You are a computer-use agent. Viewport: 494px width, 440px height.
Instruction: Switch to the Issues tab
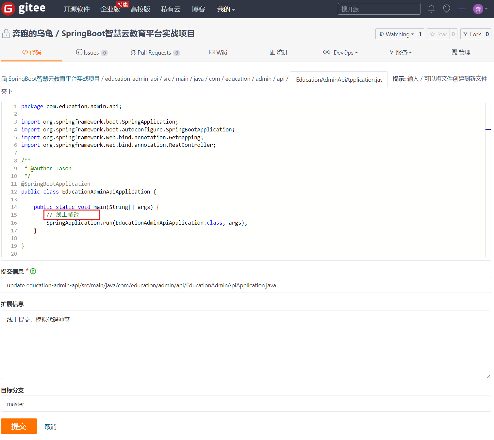click(x=92, y=52)
